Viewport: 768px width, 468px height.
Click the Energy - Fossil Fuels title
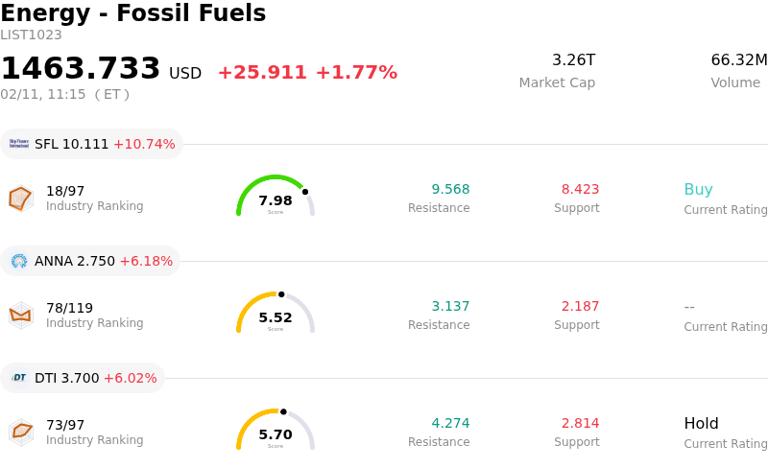(133, 13)
